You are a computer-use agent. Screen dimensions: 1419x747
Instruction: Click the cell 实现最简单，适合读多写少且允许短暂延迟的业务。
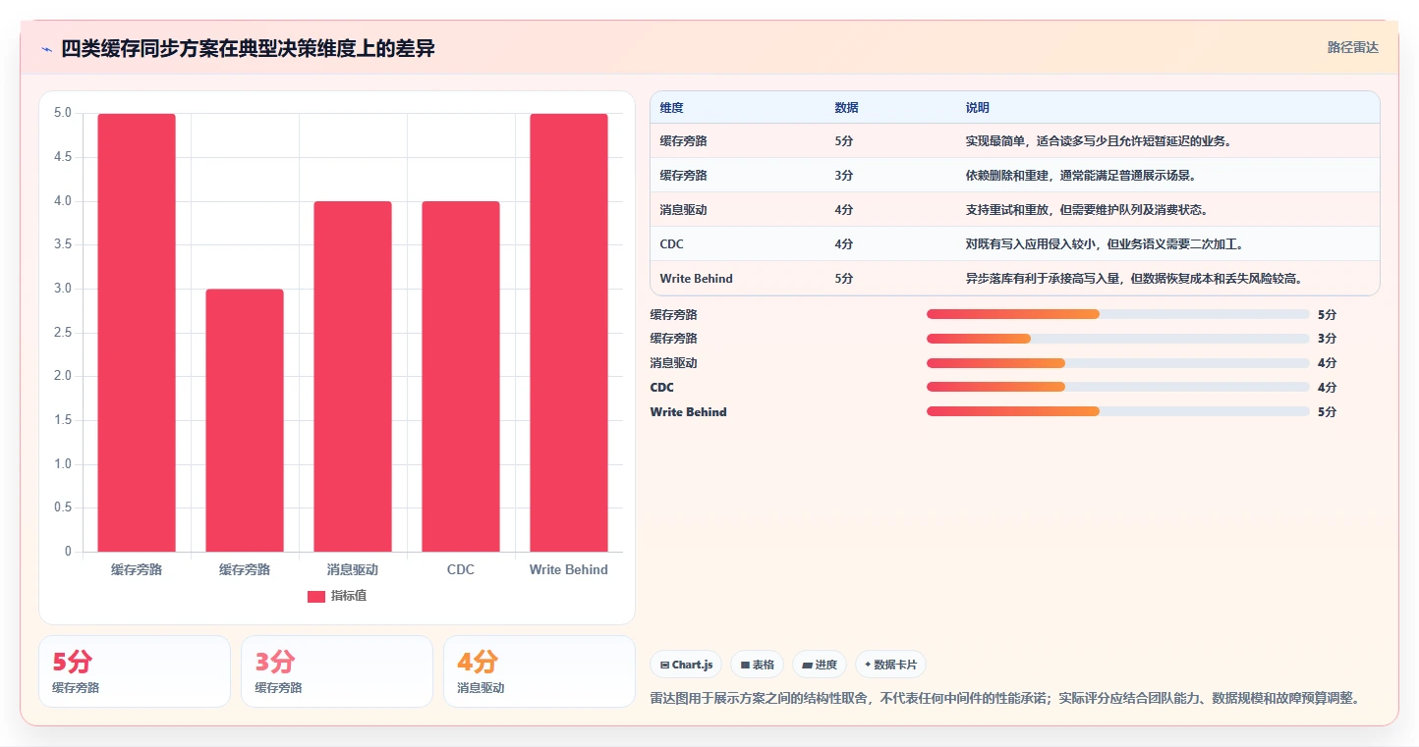tap(1099, 141)
